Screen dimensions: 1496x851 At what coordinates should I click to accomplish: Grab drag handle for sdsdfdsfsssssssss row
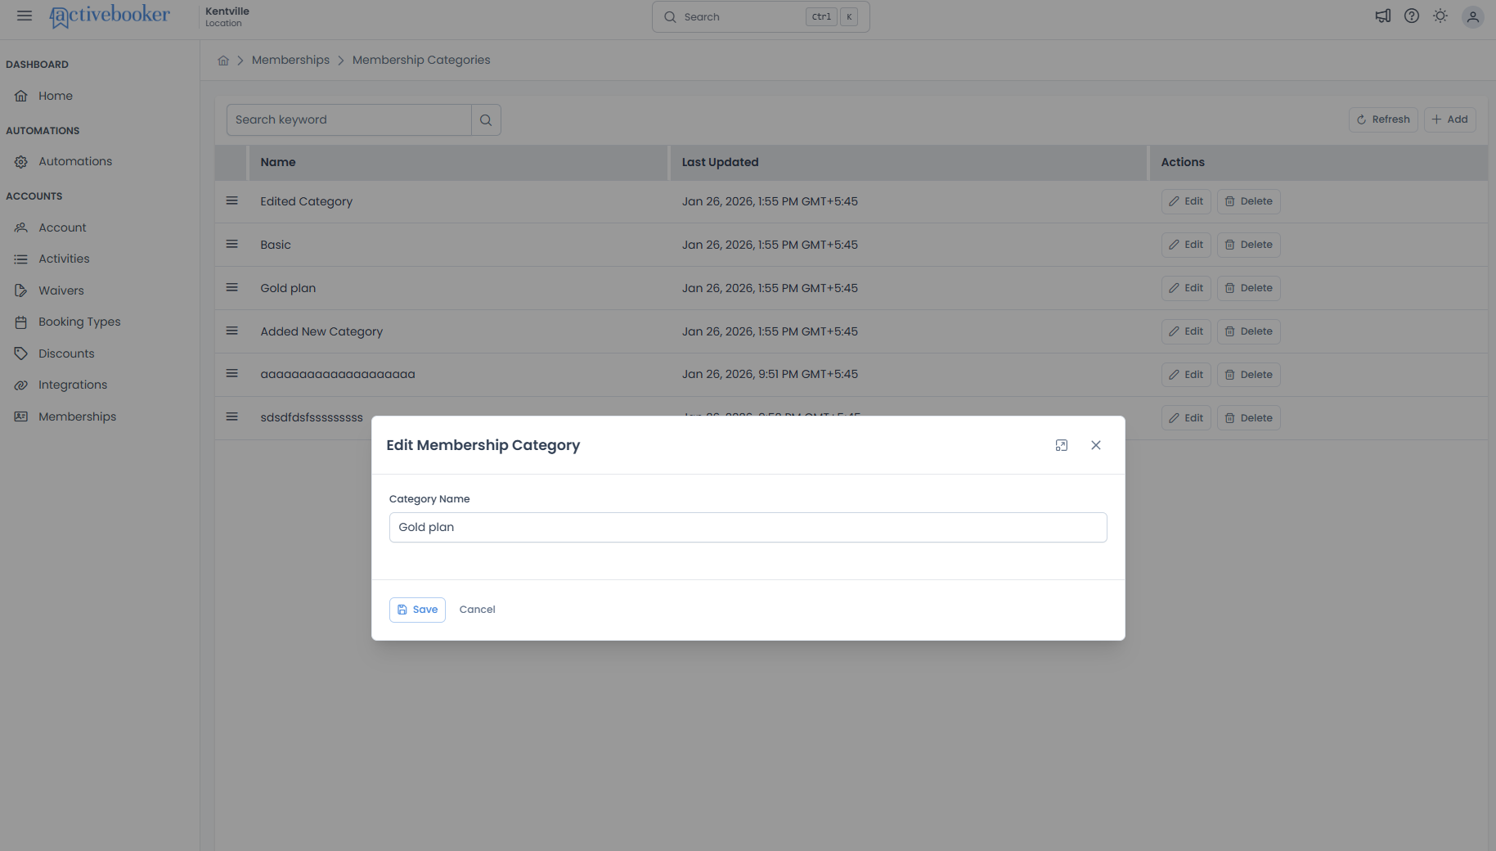[x=232, y=417]
